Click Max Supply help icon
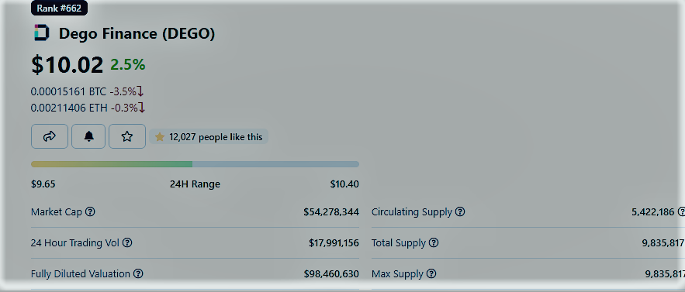685x292 pixels. tap(431, 273)
